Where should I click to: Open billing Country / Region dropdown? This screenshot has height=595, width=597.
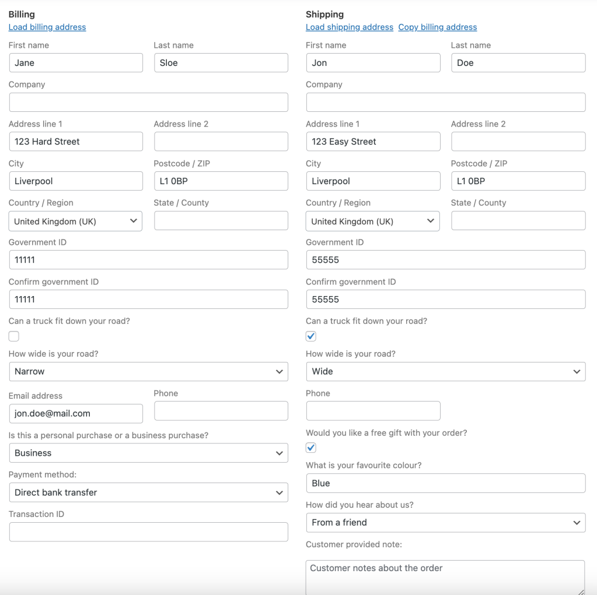[75, 221]
